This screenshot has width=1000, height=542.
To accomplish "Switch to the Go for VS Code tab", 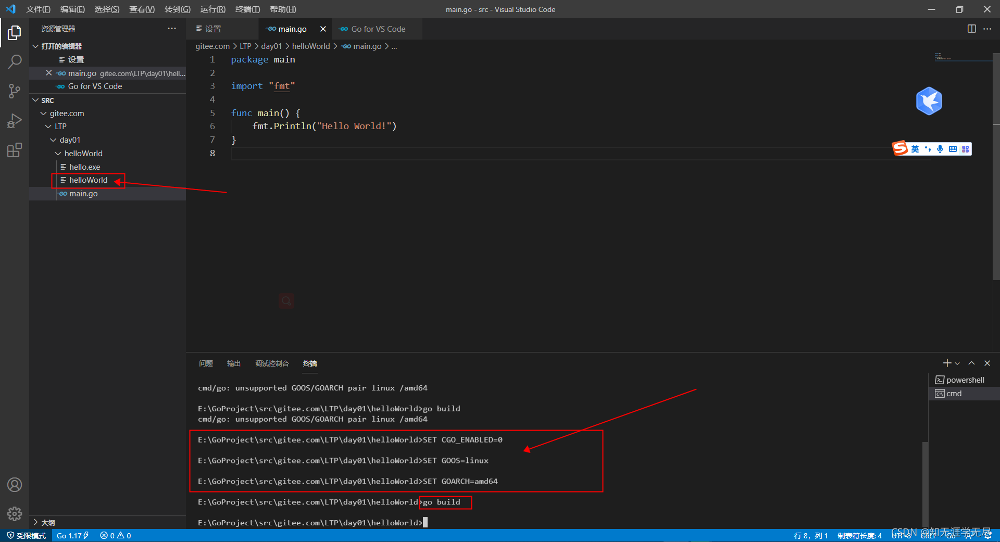I will (377, 29).
